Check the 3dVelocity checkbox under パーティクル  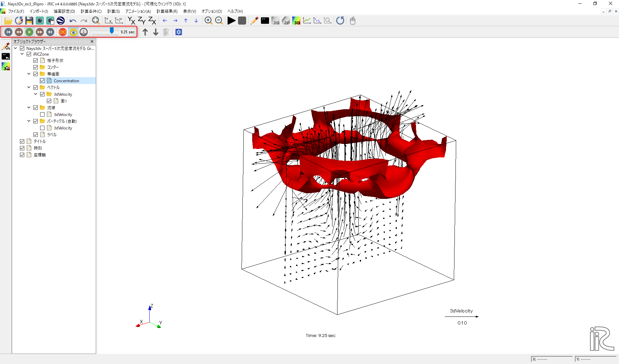42,128
